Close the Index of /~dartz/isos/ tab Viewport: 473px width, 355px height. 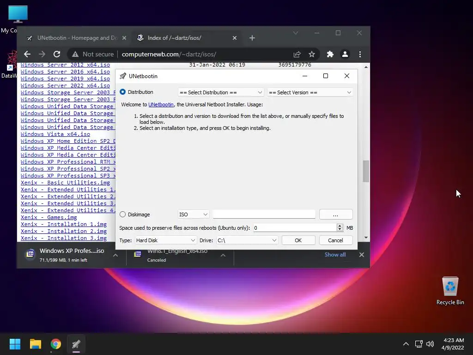tap(235, 38)
